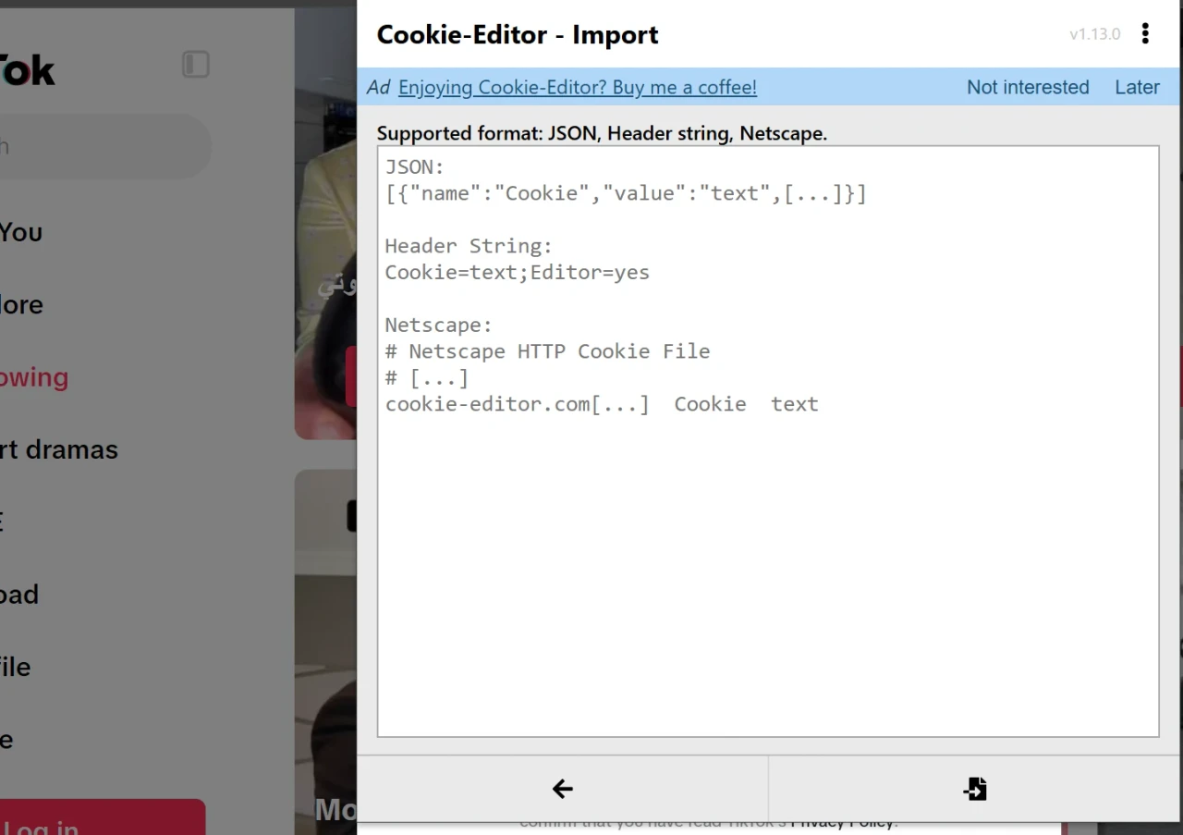The image size is (1183, 835).
Task: Click the 'Supported format' label text
Action: point(602,133)
